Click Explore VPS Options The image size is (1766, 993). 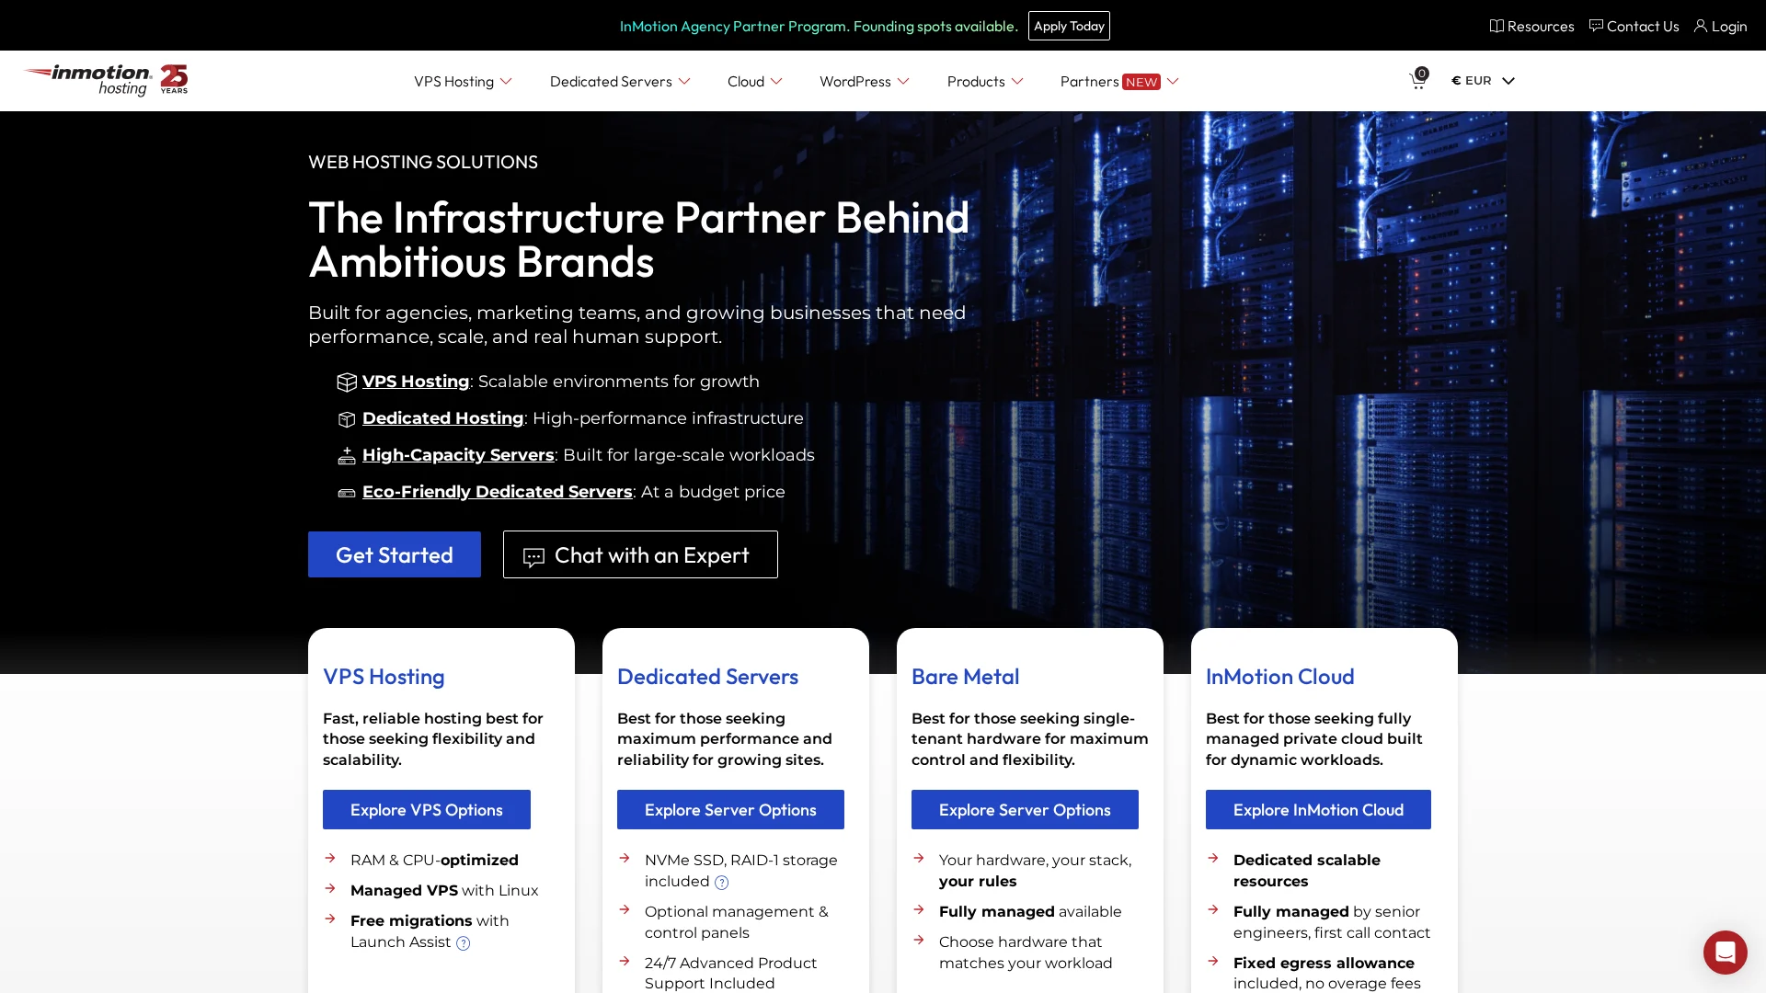click(427, 809)
